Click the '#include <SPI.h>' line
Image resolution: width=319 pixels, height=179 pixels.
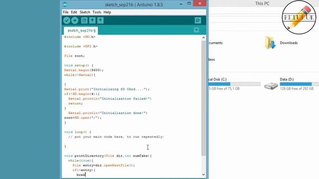click(81, 46)
